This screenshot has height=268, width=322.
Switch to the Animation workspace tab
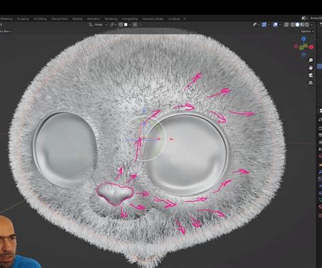click(x=94, y=19)
